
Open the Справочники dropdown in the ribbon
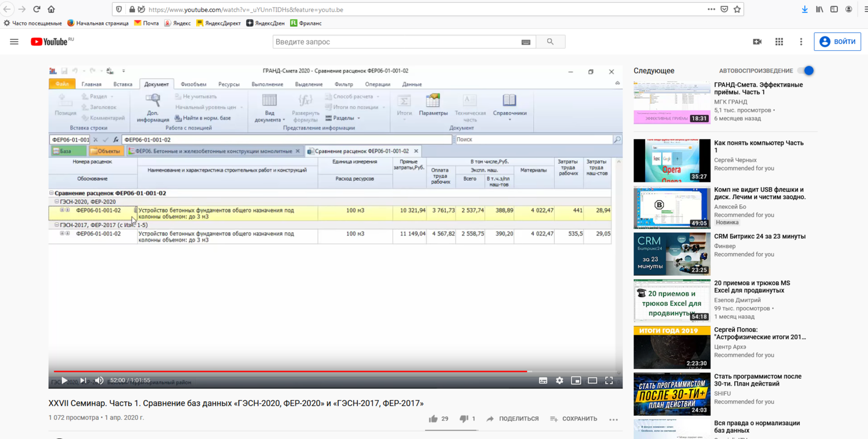tap(510, 107)
